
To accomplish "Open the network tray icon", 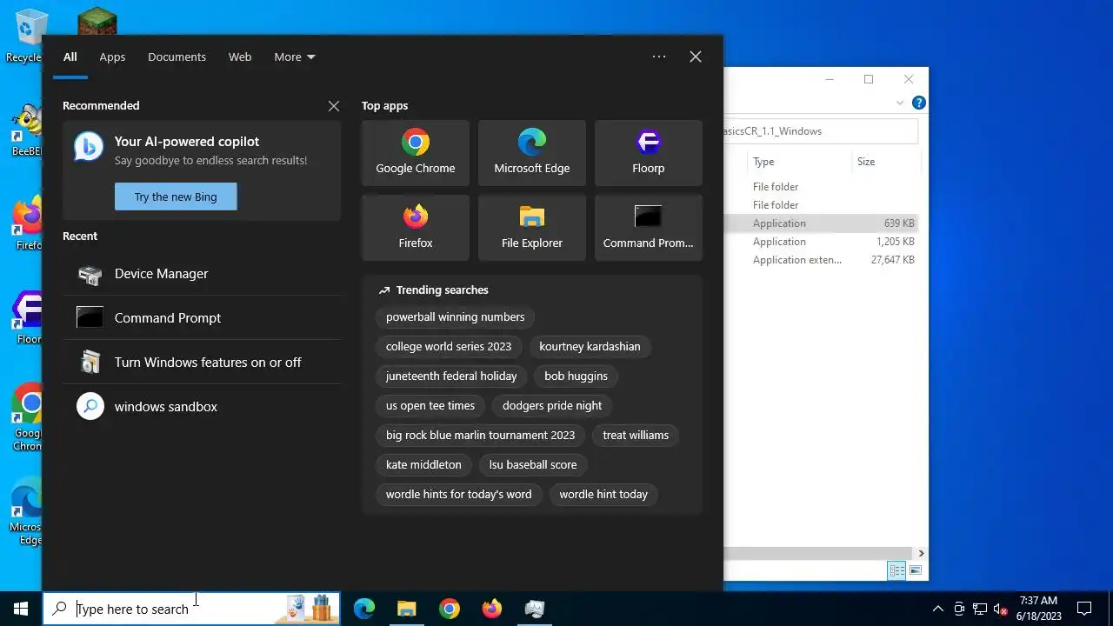I will pos(980,609).
